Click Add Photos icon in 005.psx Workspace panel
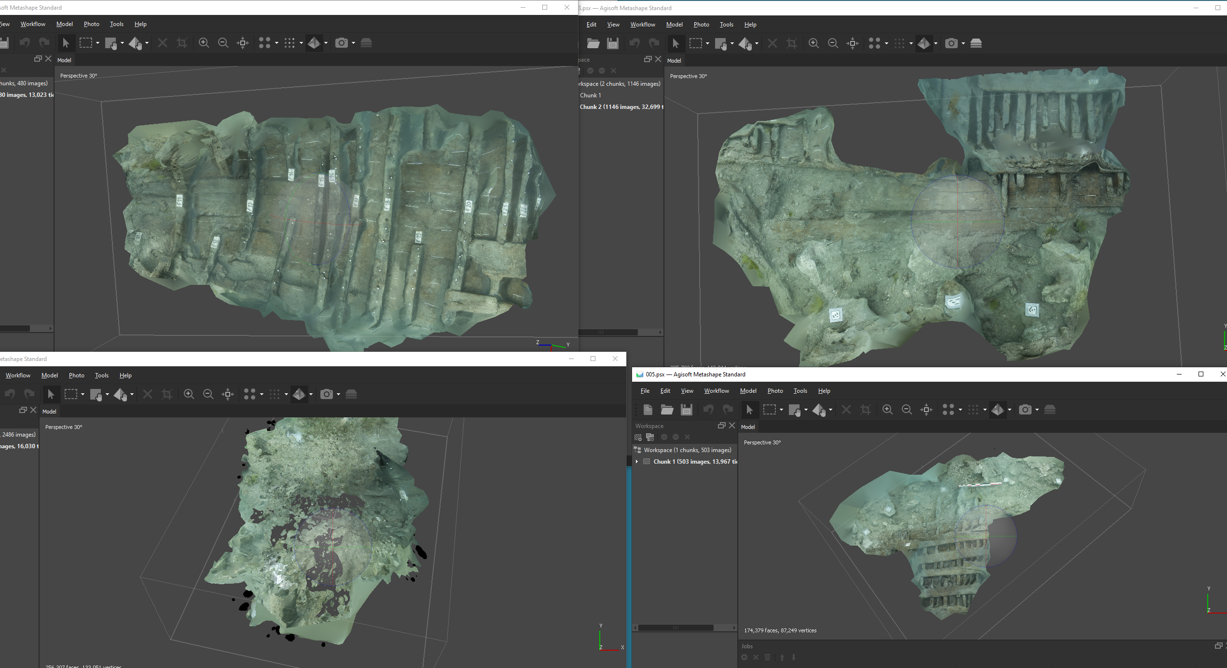This screenshot has height=668, width=1227. (650, 437)
